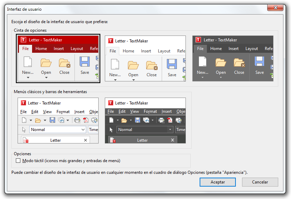Click the Cancelar button
The height and width of the screenshot is (199, 291).
(x=260, y=182)
